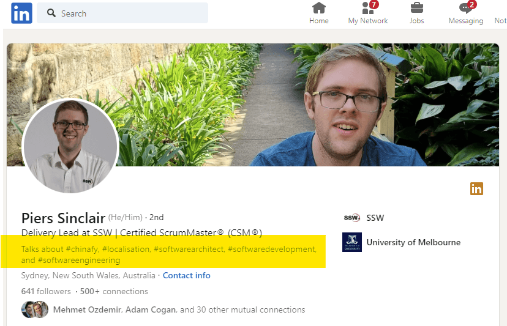Click the LinkedIn logo in the top bar

pyautogui.click(x=21, y=13)
